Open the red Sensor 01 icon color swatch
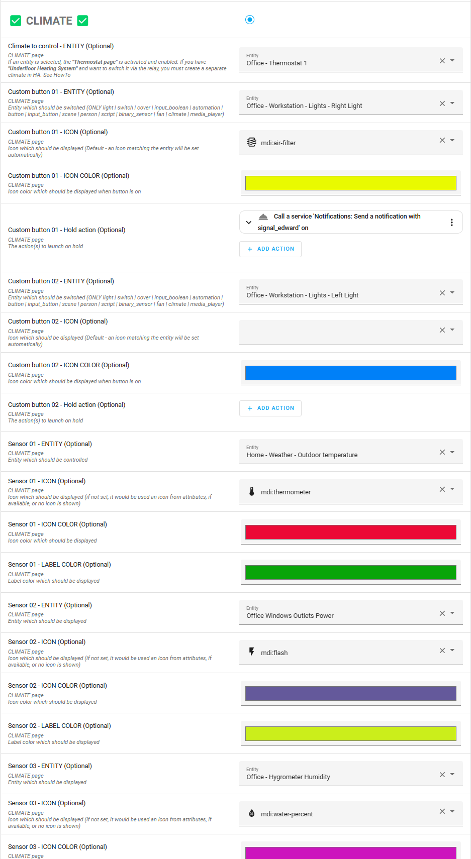This screenshot has height=859, width=471. [x=350, y=532]
